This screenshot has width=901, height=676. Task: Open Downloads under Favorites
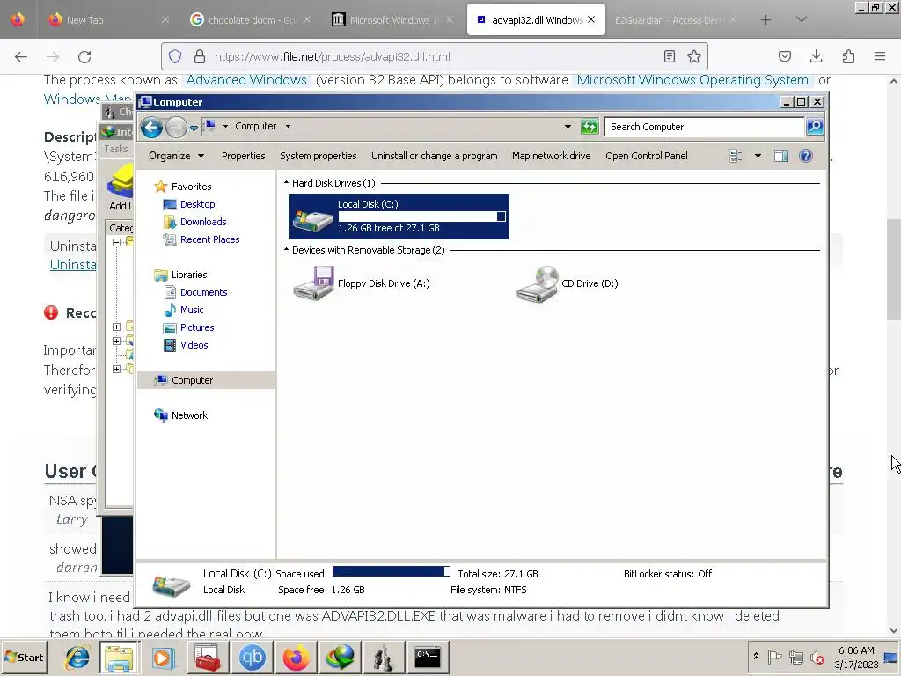[x=203, y=222]
